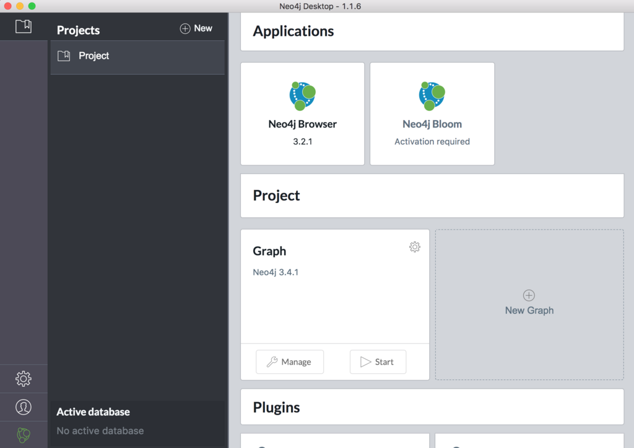Add a New Graph

coord(529,304)
